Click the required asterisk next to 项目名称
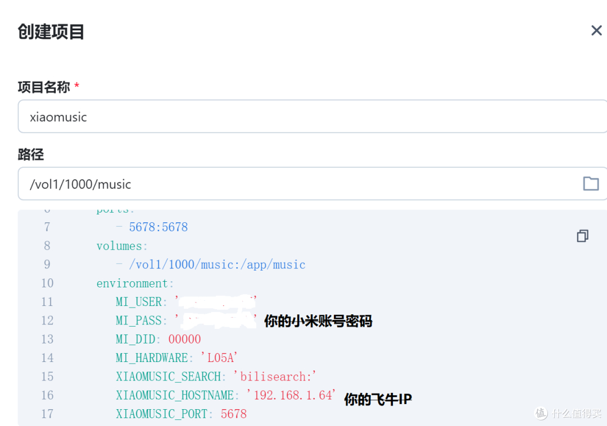Viewport: 607px width, 426px height. [76, 84]
